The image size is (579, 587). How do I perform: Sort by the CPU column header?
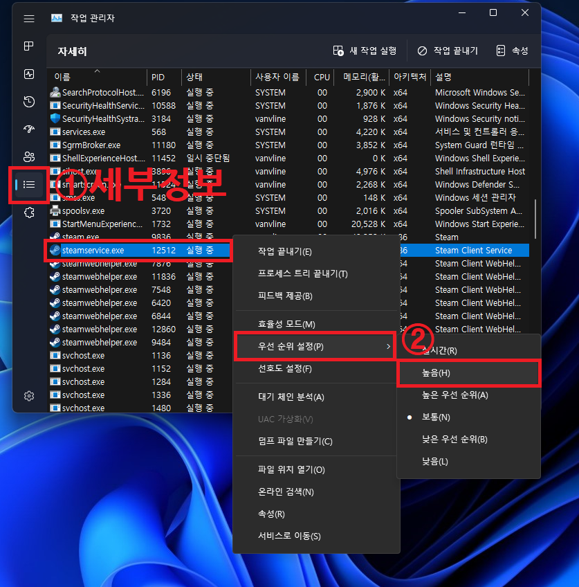(320, 77)
